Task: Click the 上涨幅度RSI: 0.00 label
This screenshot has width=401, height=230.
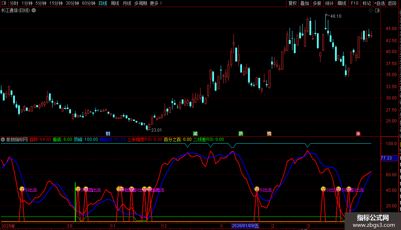Action: pyautogui.click(x=145, y=139)
